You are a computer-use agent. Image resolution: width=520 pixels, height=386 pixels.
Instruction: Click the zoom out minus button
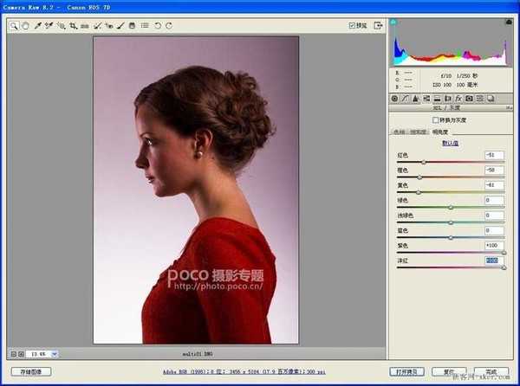pyautogui.click(x=12, y=353)
